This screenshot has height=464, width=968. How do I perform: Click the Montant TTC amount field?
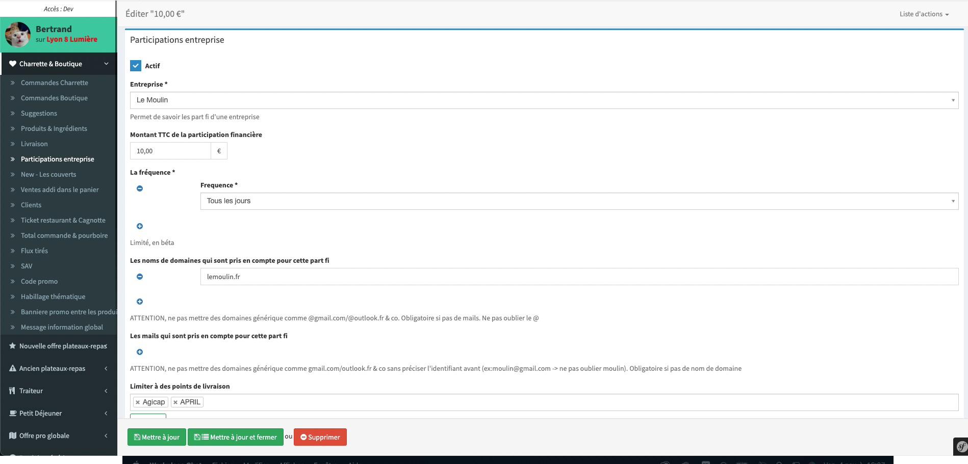click(170, 151)
